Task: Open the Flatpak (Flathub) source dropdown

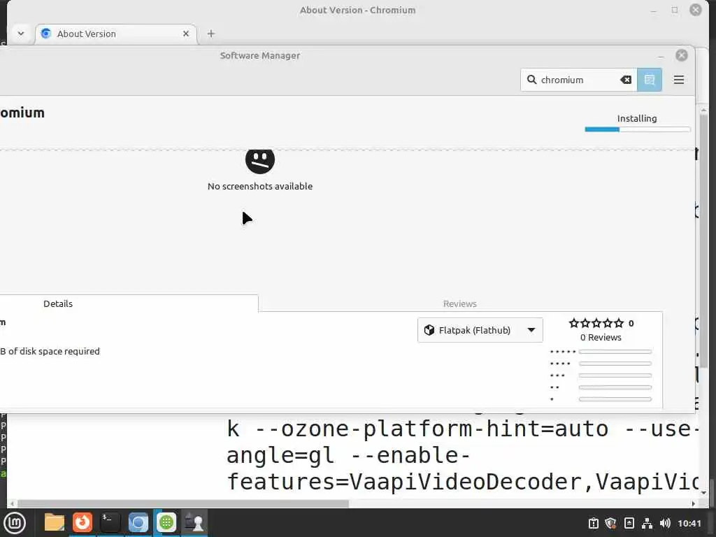Action: 480,330
